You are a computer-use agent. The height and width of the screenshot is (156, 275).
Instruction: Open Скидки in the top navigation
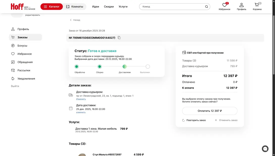pos(109,7)
